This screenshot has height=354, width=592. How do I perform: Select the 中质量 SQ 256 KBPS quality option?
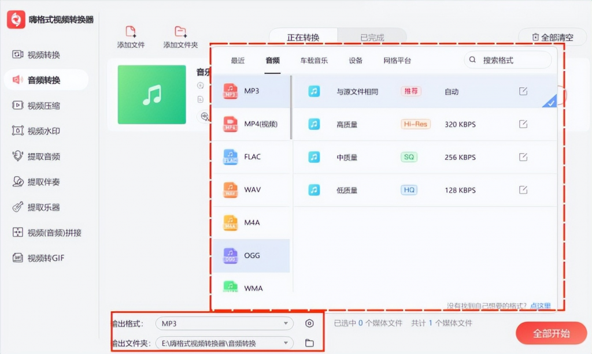pos(405,156)
